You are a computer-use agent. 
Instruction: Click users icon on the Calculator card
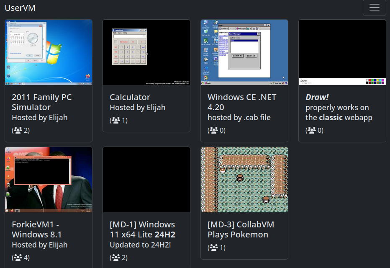pyautogui.click(x=116, y=120)
